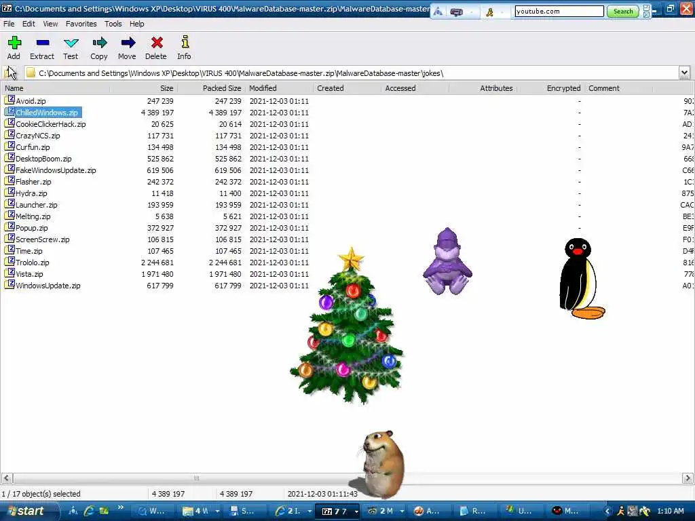Click the AIM running man tray icon

621,511
